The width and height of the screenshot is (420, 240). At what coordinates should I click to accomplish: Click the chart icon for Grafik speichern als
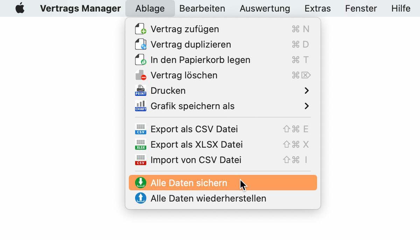coord(140,106)
